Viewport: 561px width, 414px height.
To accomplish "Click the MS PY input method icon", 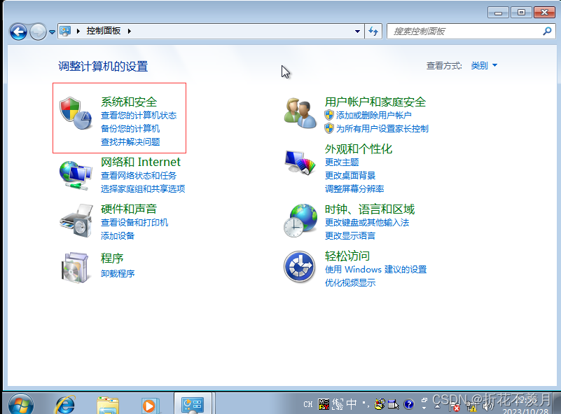I will (x=324, y=404).
